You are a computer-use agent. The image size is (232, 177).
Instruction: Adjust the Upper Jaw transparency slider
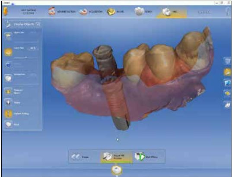click(25, 41)
